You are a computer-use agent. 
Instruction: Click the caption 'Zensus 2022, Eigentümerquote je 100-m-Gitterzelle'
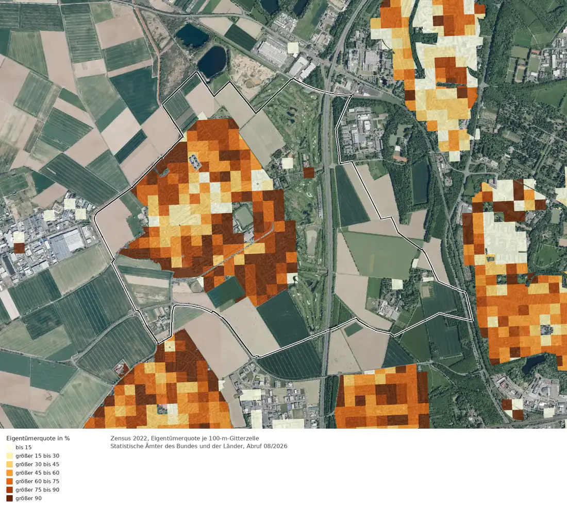(x=185, y=438)
